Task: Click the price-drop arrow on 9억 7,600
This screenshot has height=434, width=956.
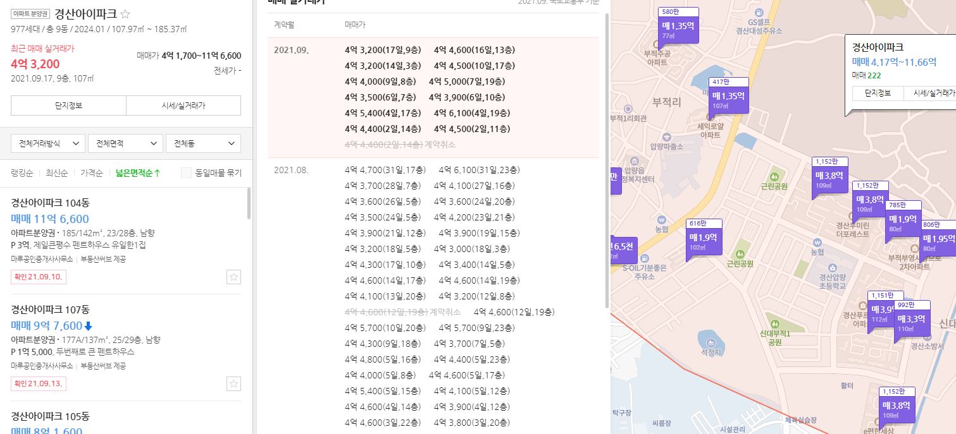Action: tap(89, 326)
